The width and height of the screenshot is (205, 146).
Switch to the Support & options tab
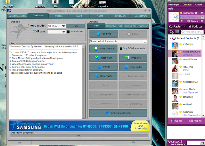tap(17, 16)
